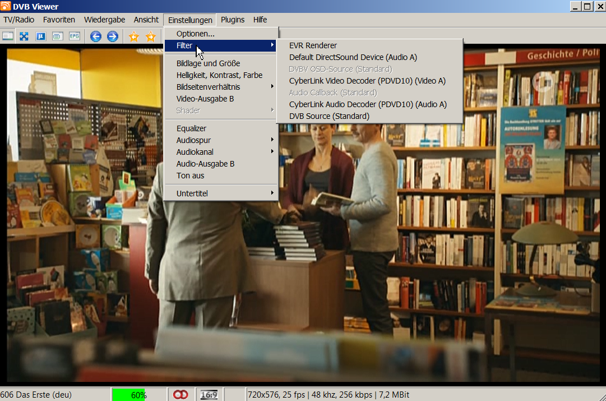The height and width of the screenshot is (401, 606).
Task: Select EVR Renderer filter entry
Action: tap(313, 45)
